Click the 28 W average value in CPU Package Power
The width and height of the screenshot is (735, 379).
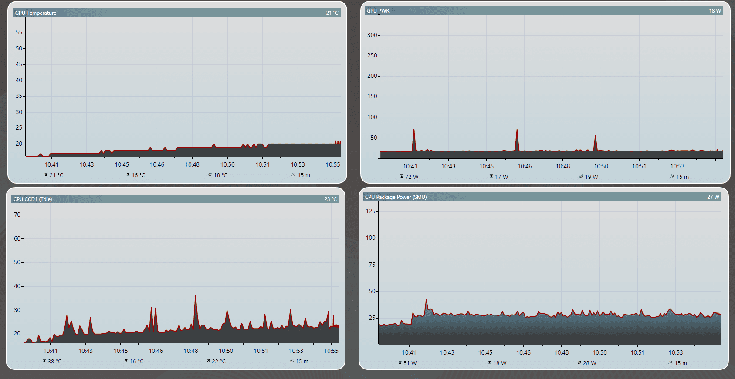click(x=589, y=363)
